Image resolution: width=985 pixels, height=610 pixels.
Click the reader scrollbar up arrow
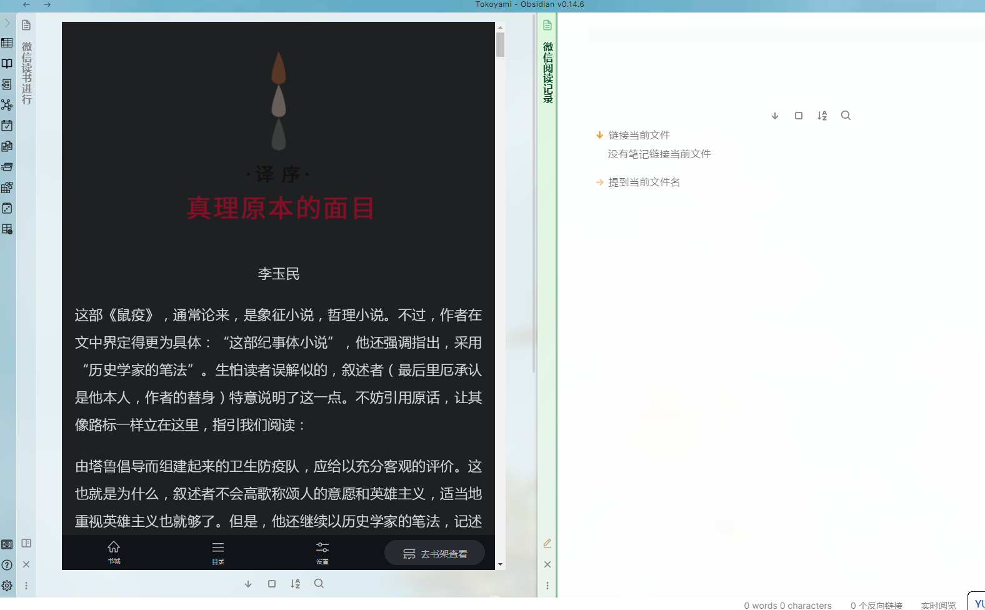tap(500, 27)
